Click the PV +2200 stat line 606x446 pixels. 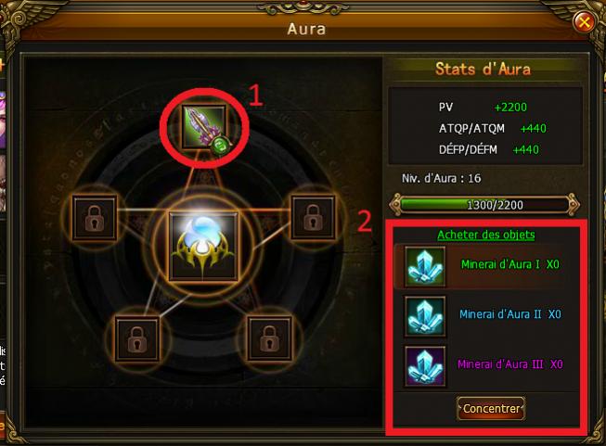(483, 107)
